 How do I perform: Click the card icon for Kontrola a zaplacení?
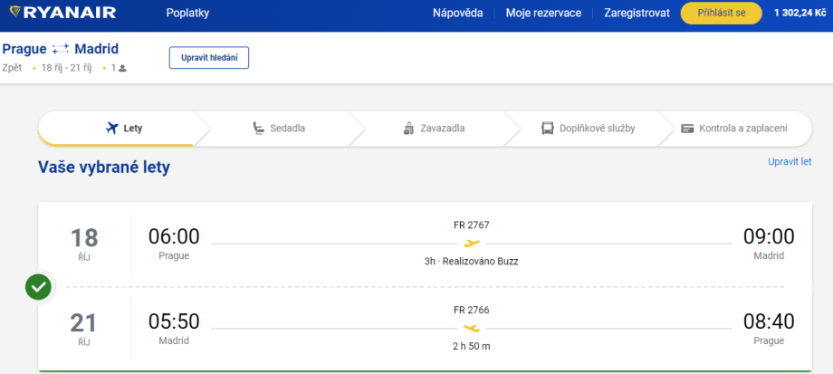pos(687,128)
